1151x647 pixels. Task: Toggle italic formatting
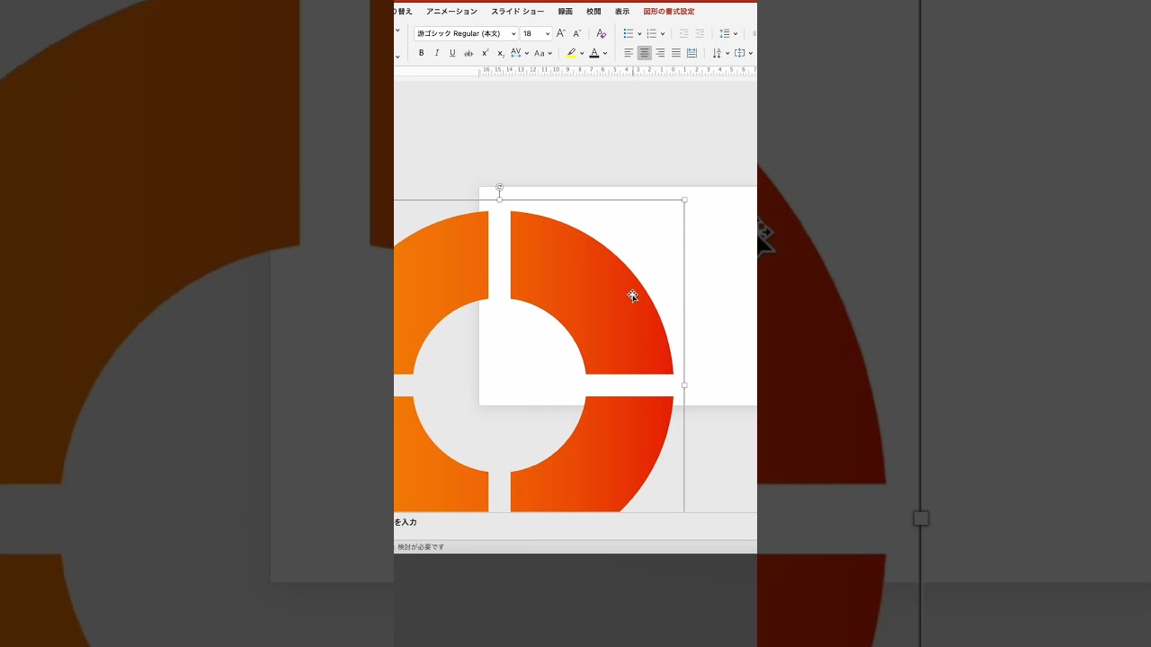(x=437, y=53)
